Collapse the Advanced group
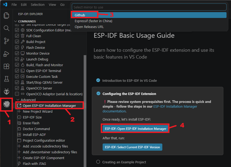The height and width of the screenshot is (167, 231). click(18, 100)
